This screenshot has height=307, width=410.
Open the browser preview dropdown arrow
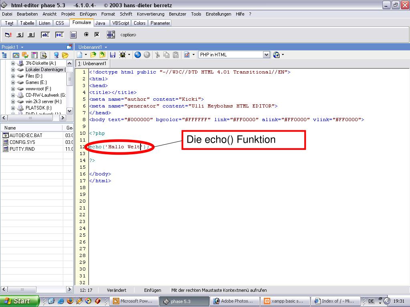283,55
